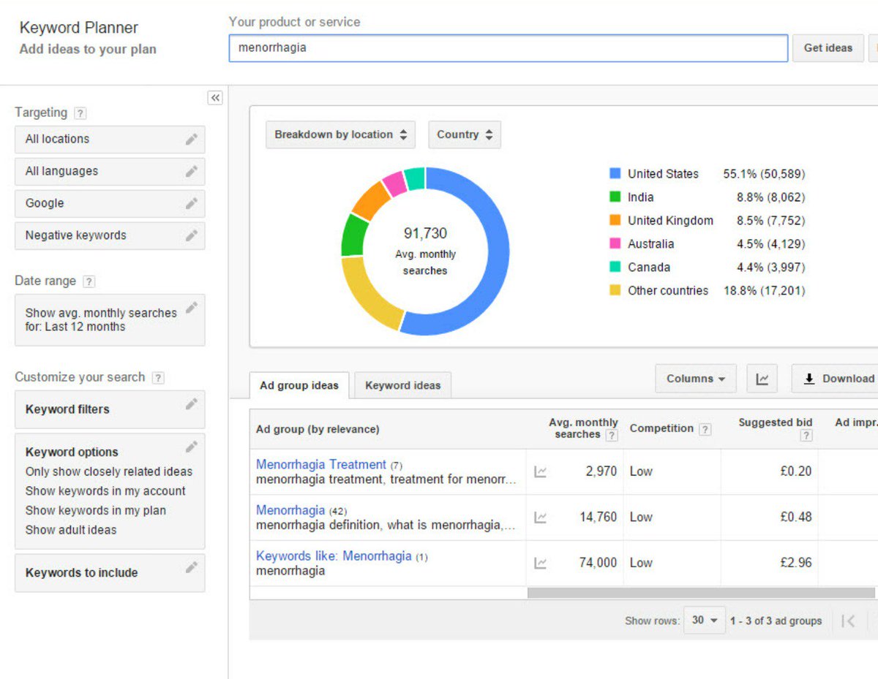Edit date range pencil icon
The width and height of the screenshot is (878, 679).
[191, 308]
